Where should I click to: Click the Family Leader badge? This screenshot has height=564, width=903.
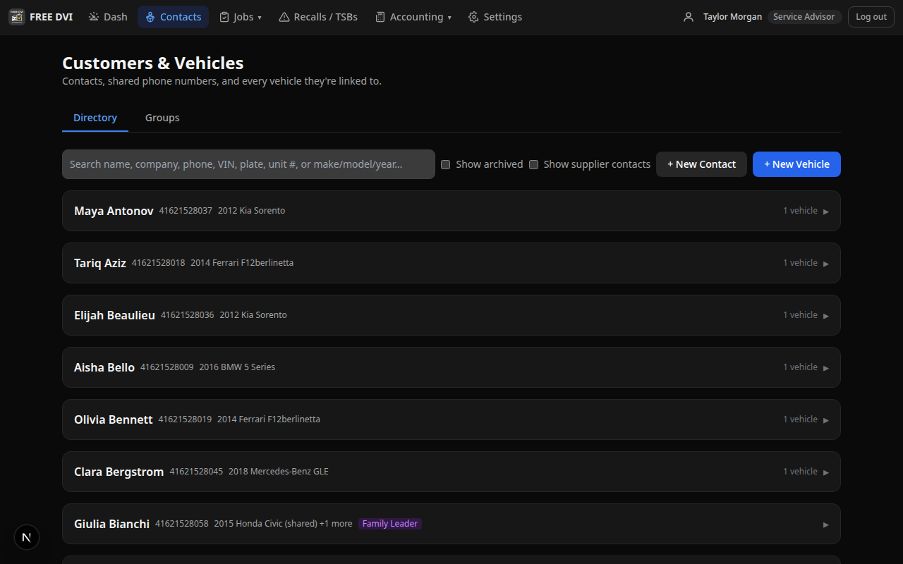[390, 524]
